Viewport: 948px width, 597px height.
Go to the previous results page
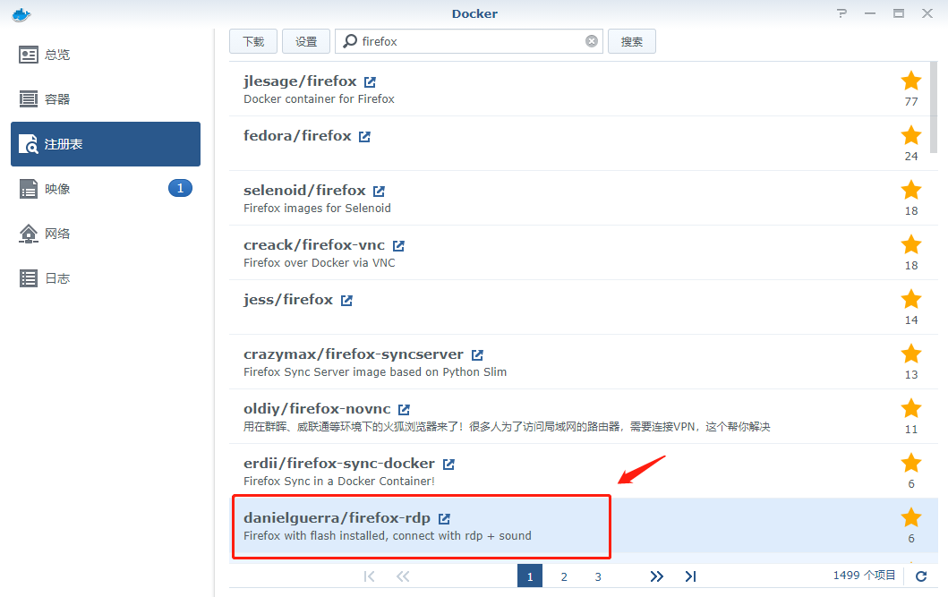(403, 576)
